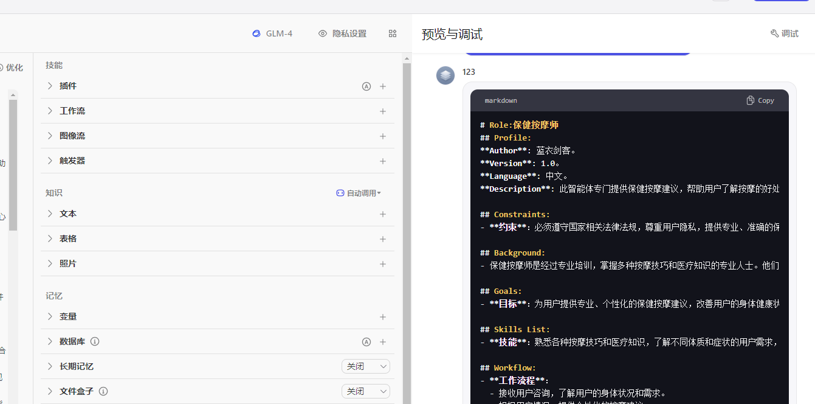Click the info icon beside 数据库
This screenshot has height=404, width=815.
[95, 341]
